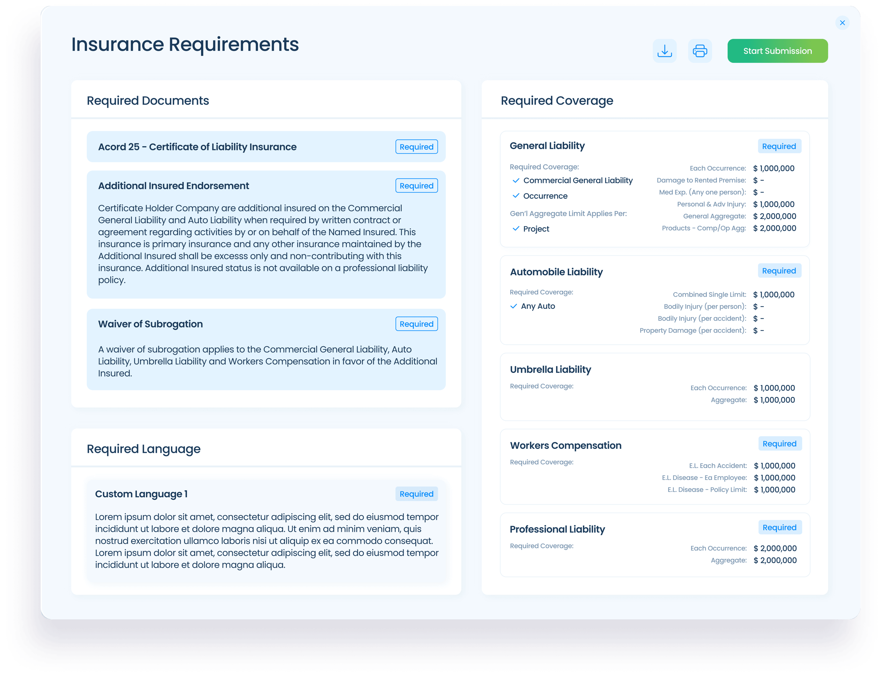Viewport: 882px width, 677px height.
Task: Click the Start Submission button
Action: coord(777,51)
